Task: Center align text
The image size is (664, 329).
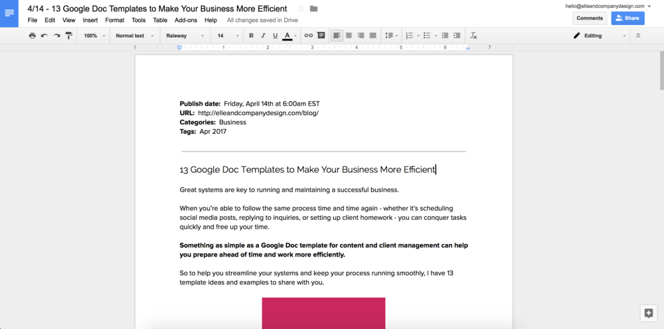Action: tap(349, 36)
